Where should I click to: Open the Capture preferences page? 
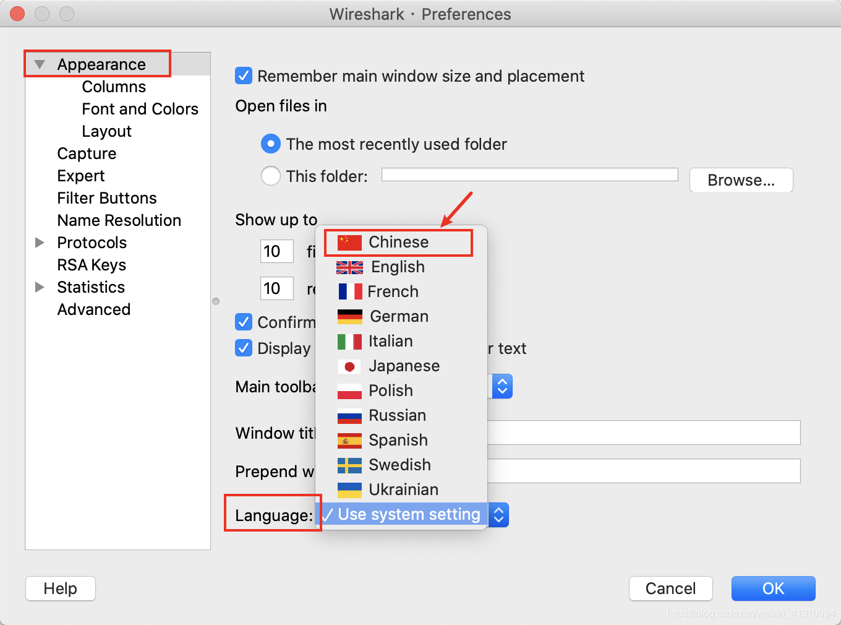pyautogui.click(x=87, y=153)
